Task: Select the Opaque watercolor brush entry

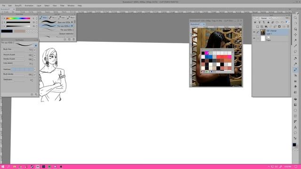Action: coord(56,33)
